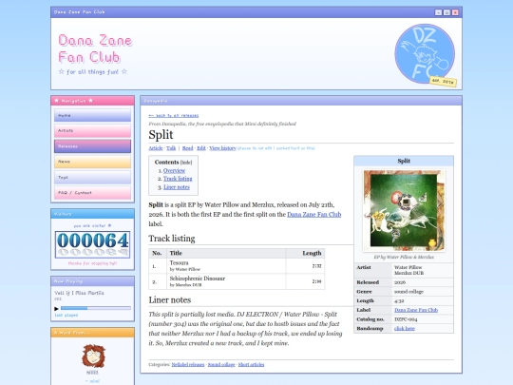Select the Releases navigation button
The height and width of the screenshot is (385, 513).
(x=92, y=146)
